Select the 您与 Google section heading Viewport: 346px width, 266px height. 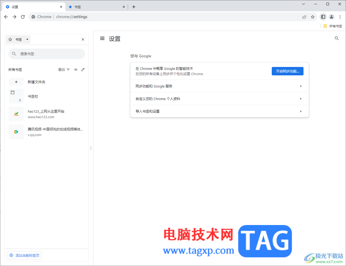[141, 56]
